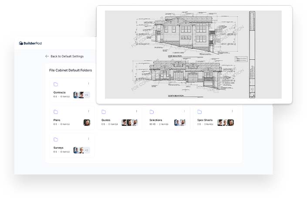Open the house elevation blueprint preview
The image size is (307, 198).
[194, 54]
